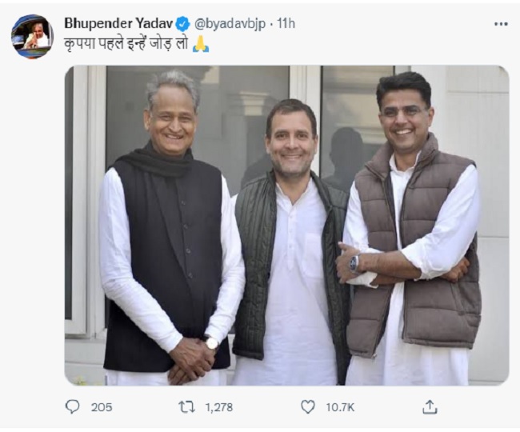The height and width of the screenshot is (432, 520).
Task: Click the @byadavbjp handle
Action: click(229, 24)
